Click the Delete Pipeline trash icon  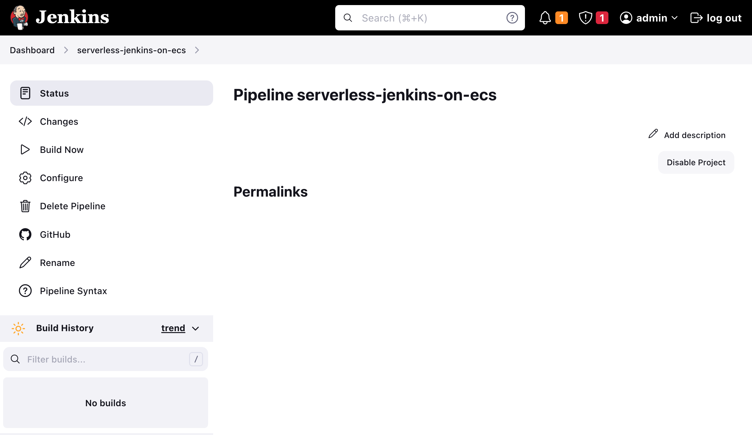click(25, 206)
